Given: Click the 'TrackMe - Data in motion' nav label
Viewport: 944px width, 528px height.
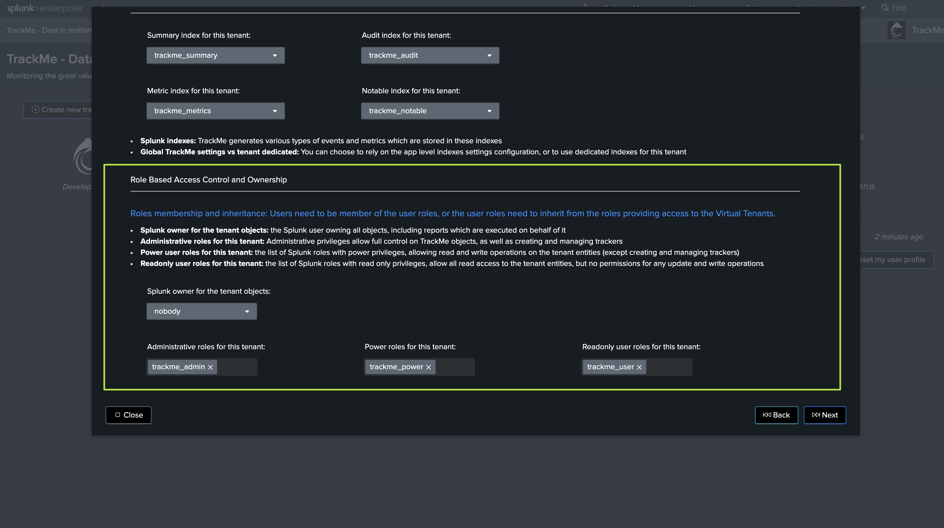Looking at the screenshot, I should click(49, 30).
